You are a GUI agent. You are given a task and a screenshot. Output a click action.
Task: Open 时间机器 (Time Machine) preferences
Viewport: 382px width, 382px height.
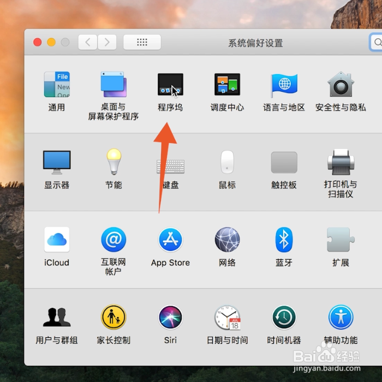[284, 317]
